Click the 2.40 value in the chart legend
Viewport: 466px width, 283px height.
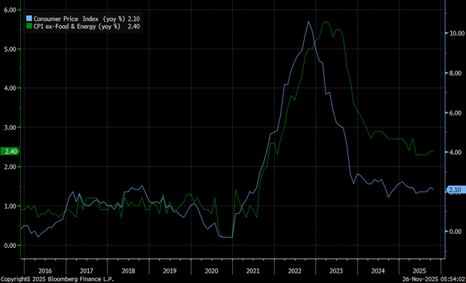click(x=134, y=26)
